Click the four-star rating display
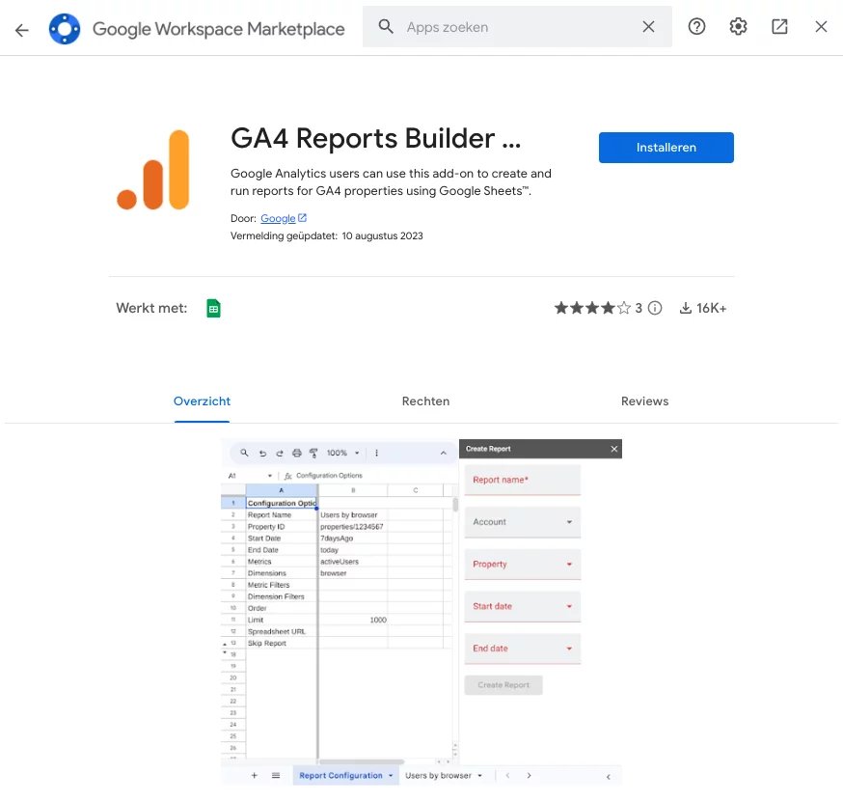The height and width of the screenshot is (801, 843). point(591,309)
